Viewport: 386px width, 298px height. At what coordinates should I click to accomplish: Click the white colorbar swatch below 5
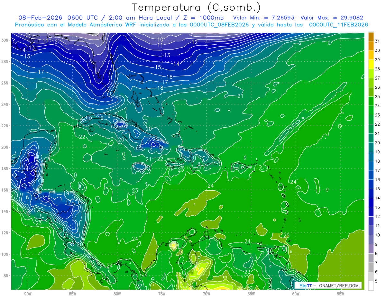pyautogui.click(x=371, y=286)
